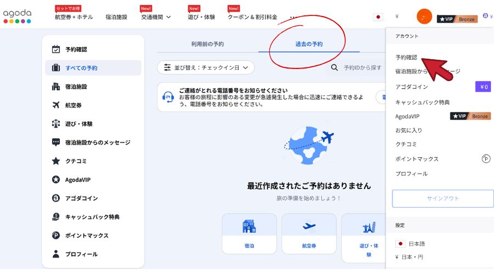Click the Japan flag language icon in header
Screen dimensions: 494x274
pyautogui.click(x=378, y=17)
